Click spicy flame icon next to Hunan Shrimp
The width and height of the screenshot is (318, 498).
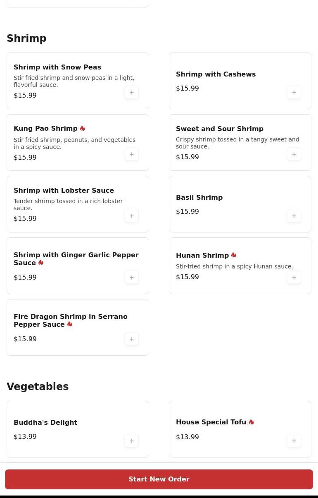pyautogui.click(x=234, y=255)
